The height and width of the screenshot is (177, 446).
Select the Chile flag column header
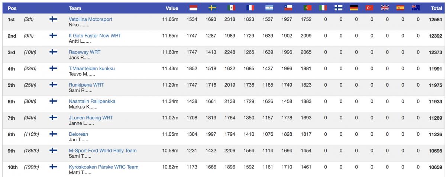pos(288,8)
